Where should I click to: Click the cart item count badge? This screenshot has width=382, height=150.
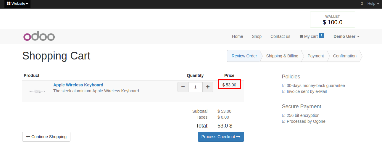coord(322,36)
